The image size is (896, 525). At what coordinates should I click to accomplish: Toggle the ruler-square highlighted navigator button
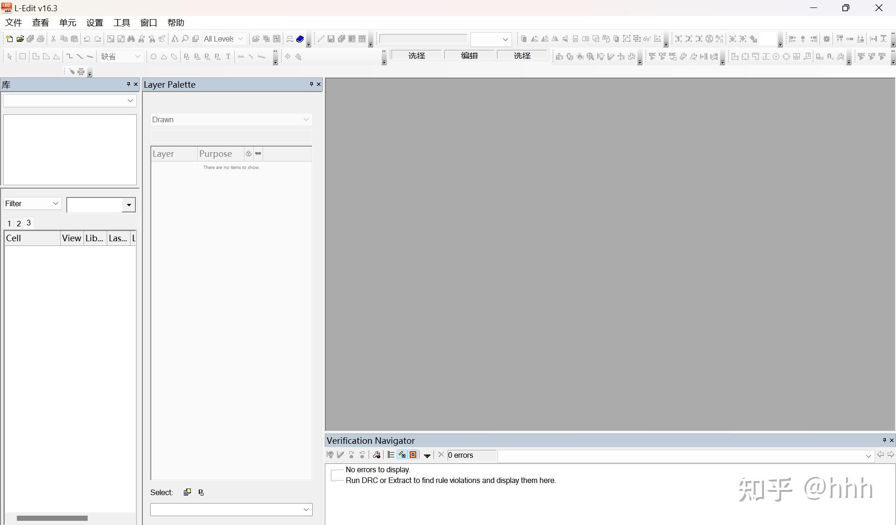[x=402, y=455]
